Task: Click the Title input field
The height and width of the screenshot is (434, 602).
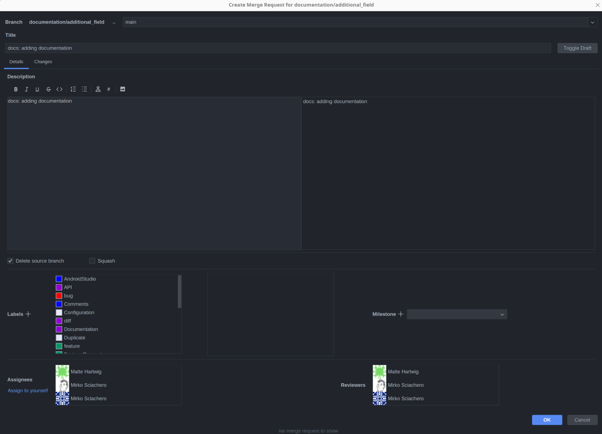Action: pos(278,48)
